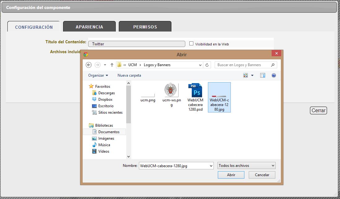The height and width of the screenshot is (199, 340).
Task: Select the ucm-ws.png file
Action: point(172,95)
